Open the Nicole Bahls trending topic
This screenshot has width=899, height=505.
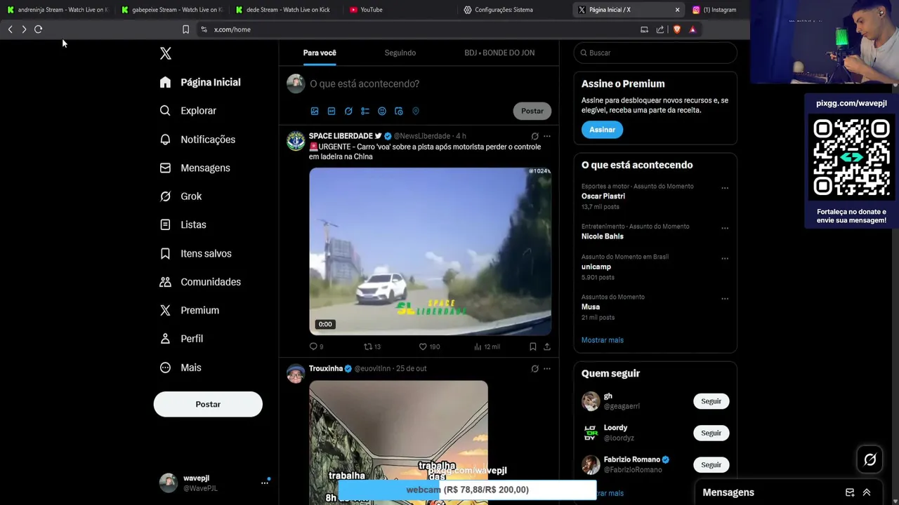click(603, 236)
